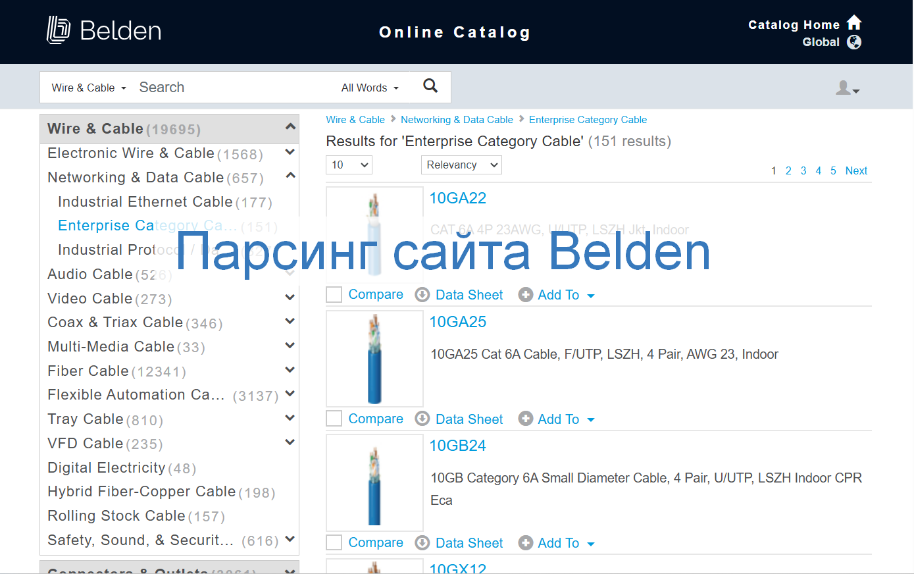Open product 10GA25 title link
Screen dimensions: 914x574
[457, 322]
